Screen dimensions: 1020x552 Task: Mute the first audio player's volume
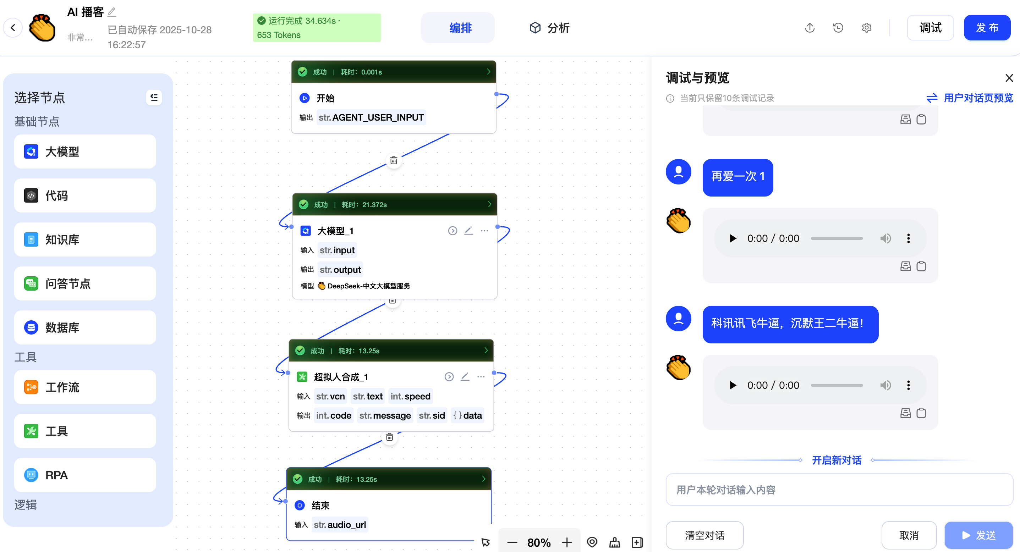(x=885, y=238)
